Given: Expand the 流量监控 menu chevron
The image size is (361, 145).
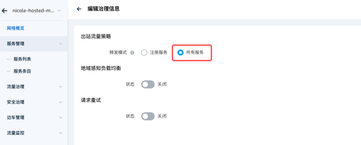Looking at the screenshot, I should click(60, 133).
